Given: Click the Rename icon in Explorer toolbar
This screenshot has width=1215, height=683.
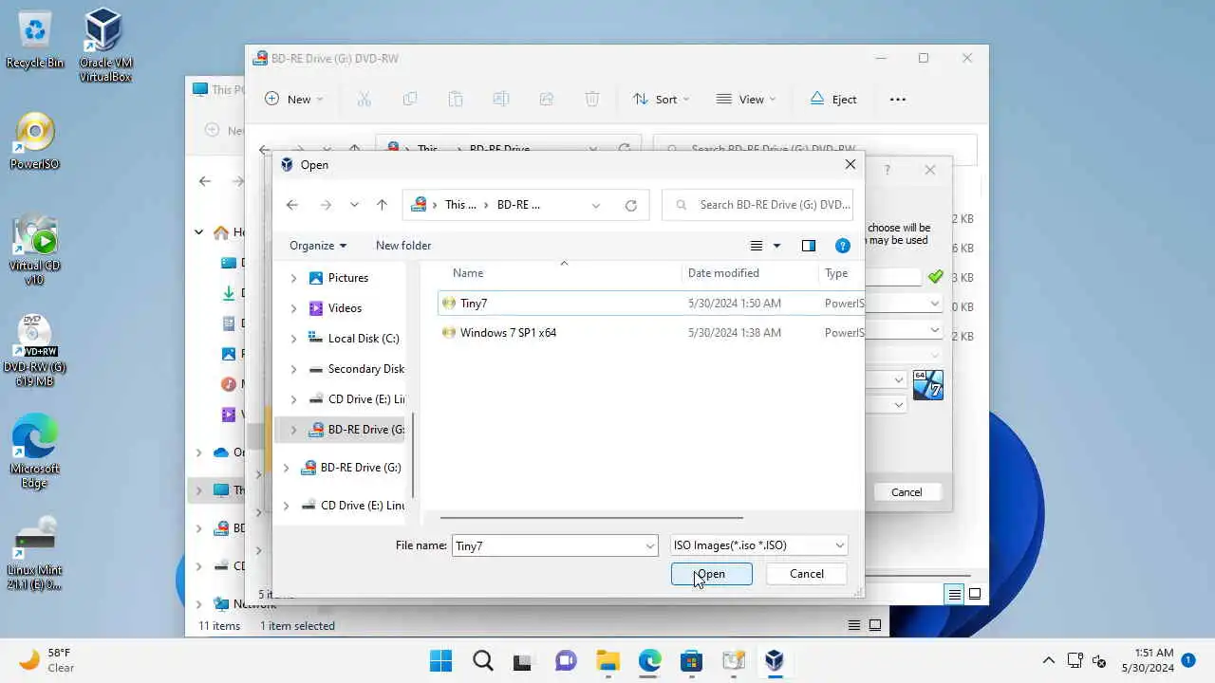Looking at the screenshot, I should click(x=501, y=99).
